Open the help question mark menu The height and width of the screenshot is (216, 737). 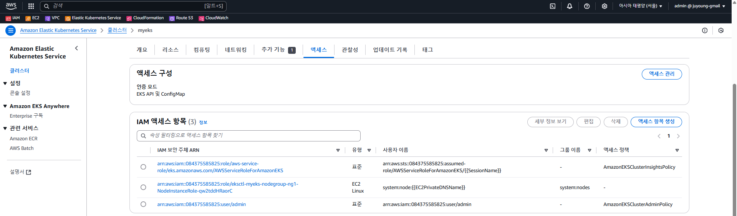[587, 6]
